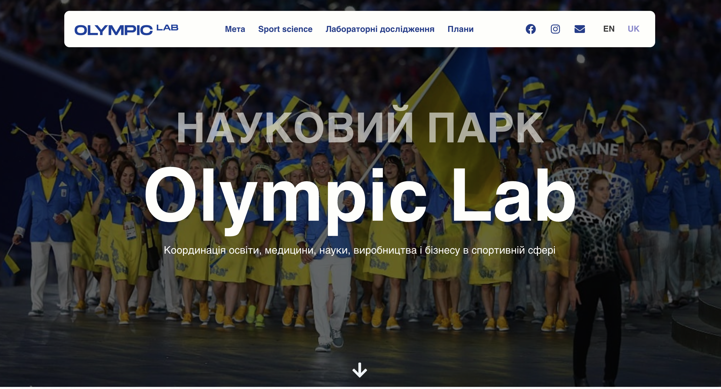Viewport: 721px width, 389px height.
Task: Go to Лабораторні дослідження section
Action: pos(380,29)
